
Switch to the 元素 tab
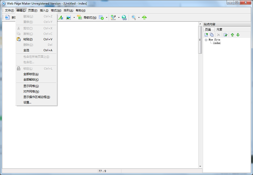(219, 29)
